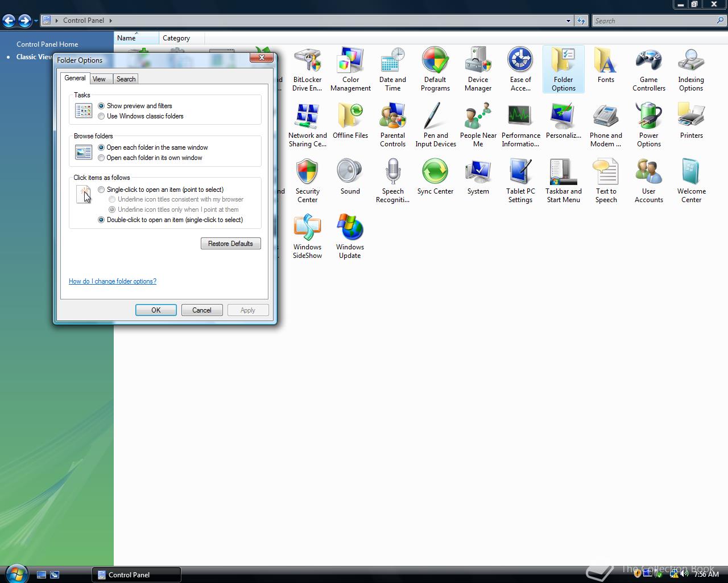This screenshot has height=583, width=728.
Task: Click Switch between windows Quick Launch icon
Action: click(x=55, y=575)
